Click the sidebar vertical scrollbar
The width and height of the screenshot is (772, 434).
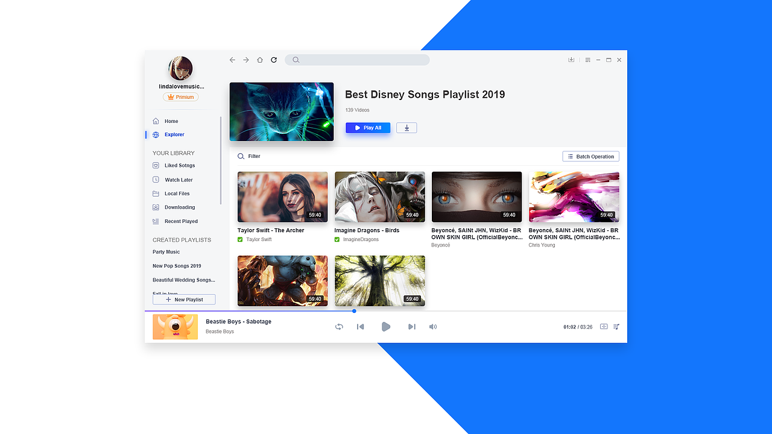(x=221, y=160)
